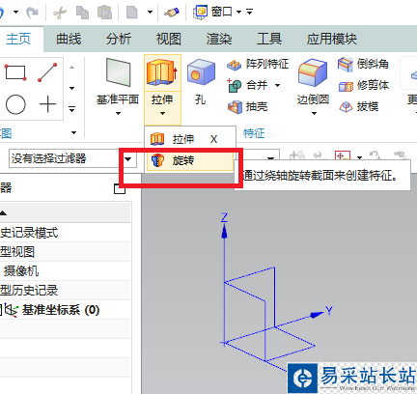Click the paste icon in quick toolbar
Screen dimensions: 417x394
104,13
